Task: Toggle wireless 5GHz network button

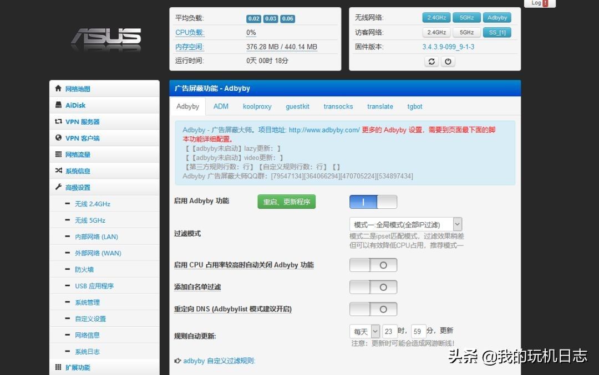Action: click(x=467, y=18)
